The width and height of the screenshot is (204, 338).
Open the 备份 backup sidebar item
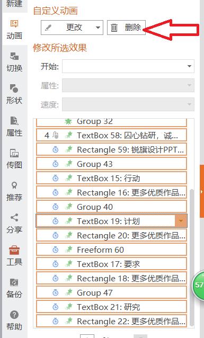[x=14, y=288]
